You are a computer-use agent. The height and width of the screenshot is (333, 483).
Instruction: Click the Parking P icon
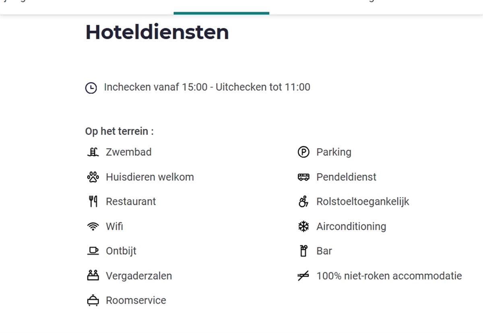pos(304,152)
